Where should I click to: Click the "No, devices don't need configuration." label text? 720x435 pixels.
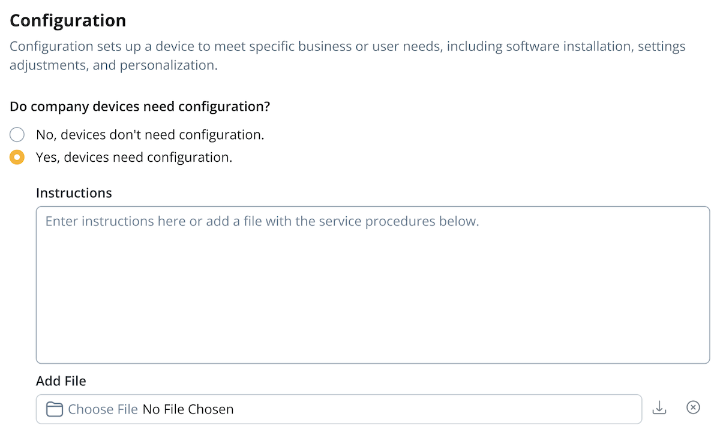(150, 135)
